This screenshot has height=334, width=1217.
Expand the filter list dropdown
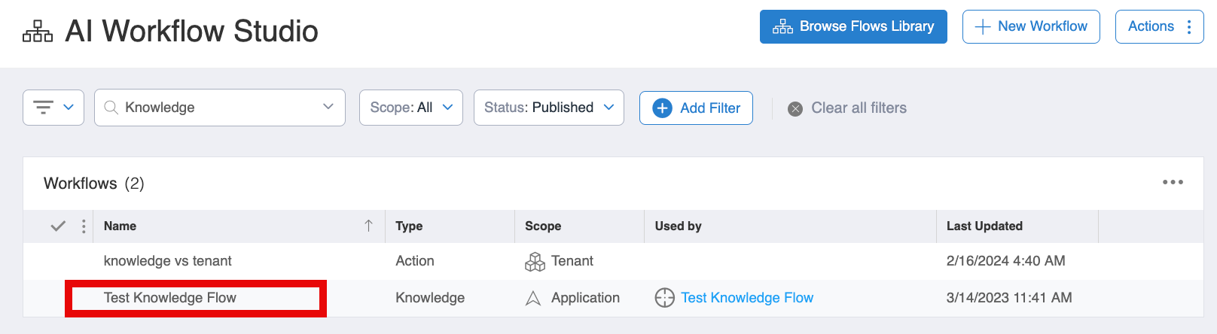point(53,108)
